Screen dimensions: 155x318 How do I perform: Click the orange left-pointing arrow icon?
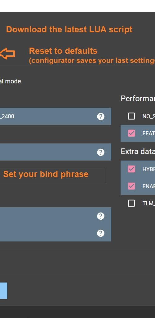tap(7, 54)
